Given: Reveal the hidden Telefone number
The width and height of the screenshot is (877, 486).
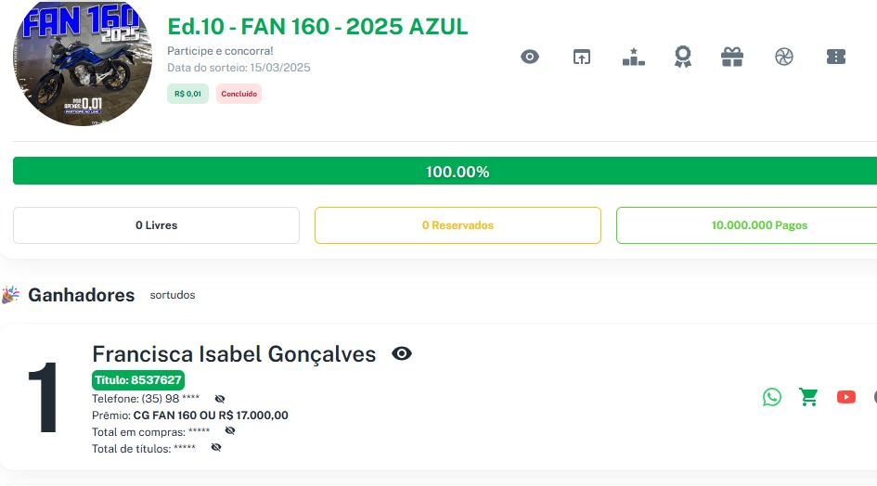Looking at the screenshot, I should (x=220, y=399).
